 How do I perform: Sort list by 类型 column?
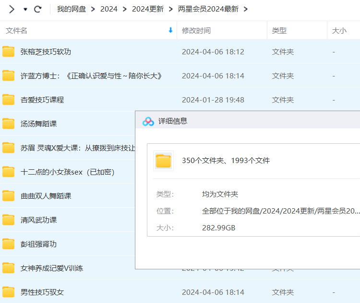pos(279,31)
